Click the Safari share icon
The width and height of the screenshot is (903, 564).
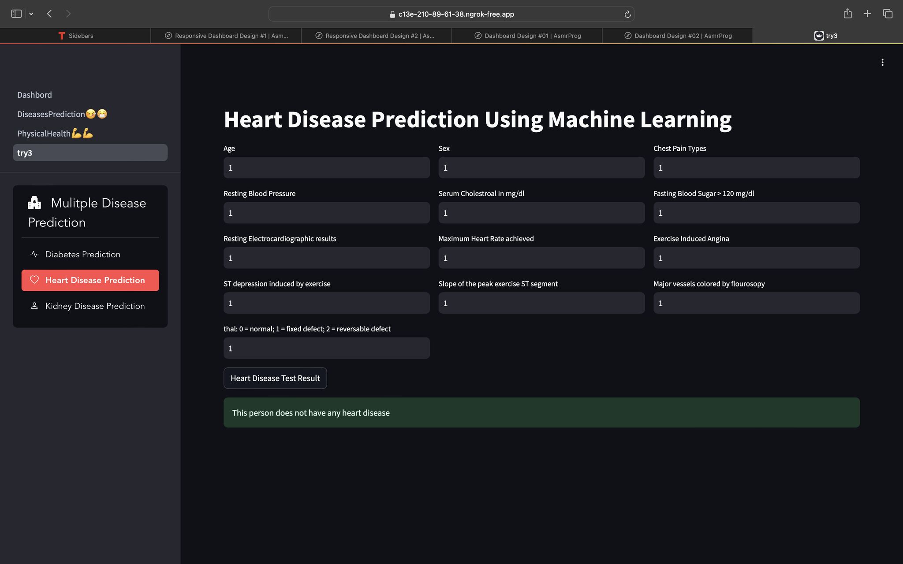tap(847, 14)
